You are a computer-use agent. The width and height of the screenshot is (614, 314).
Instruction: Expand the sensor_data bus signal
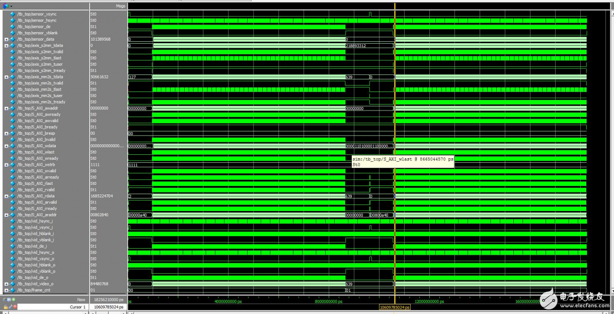[6, 39]
